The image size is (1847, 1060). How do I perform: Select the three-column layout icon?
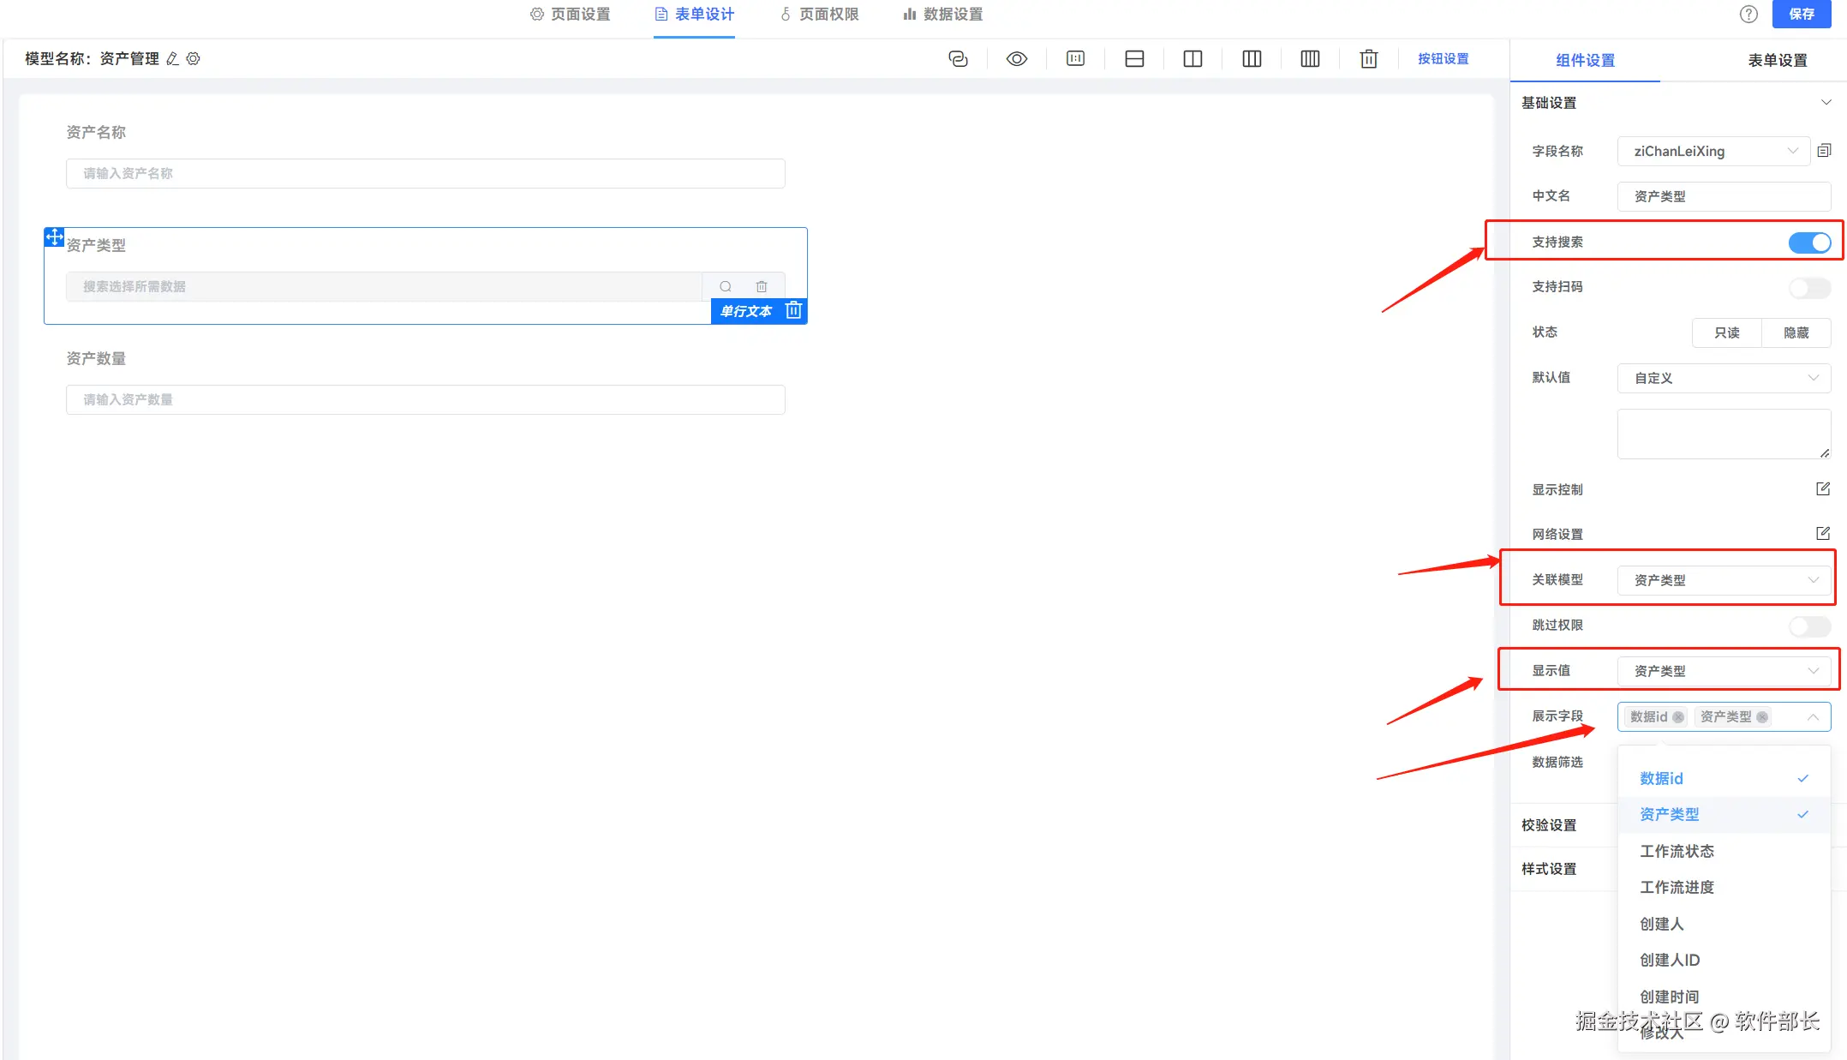click(x=1252, y=59)
